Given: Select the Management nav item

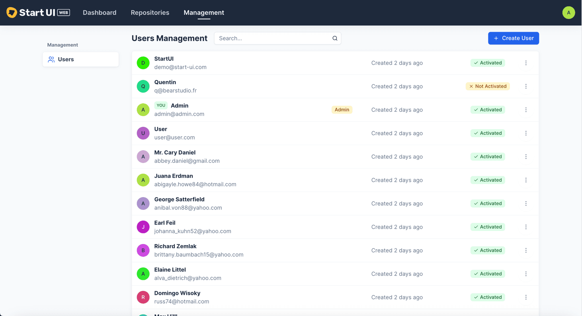Looking at the screenshot, I should [204, 13].
